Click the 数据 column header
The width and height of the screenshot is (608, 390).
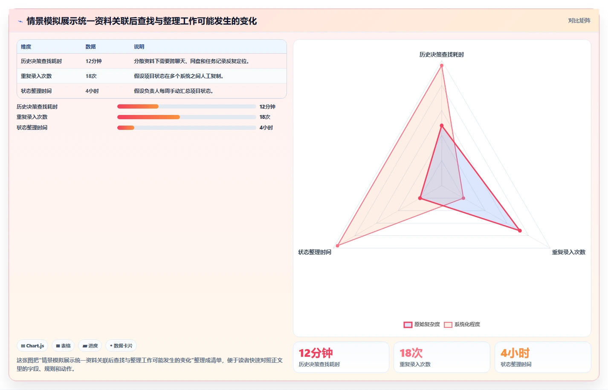click(90, 47)
